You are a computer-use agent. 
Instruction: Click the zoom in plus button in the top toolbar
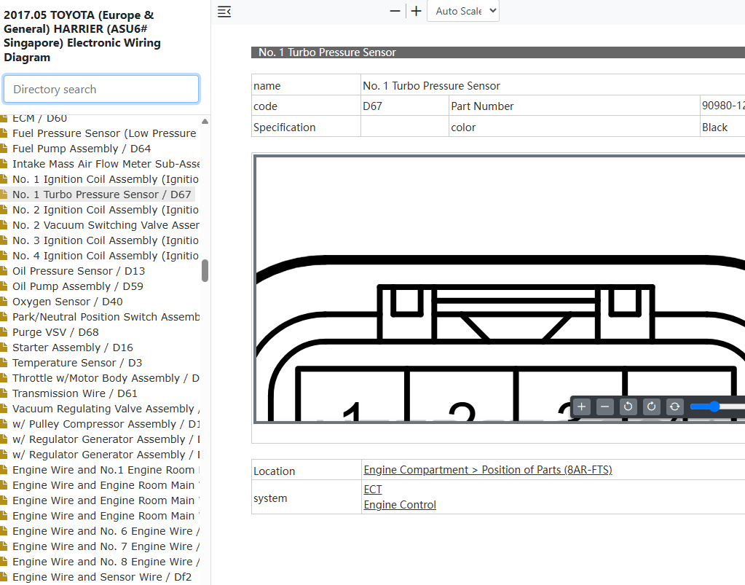tap(417, 11)
